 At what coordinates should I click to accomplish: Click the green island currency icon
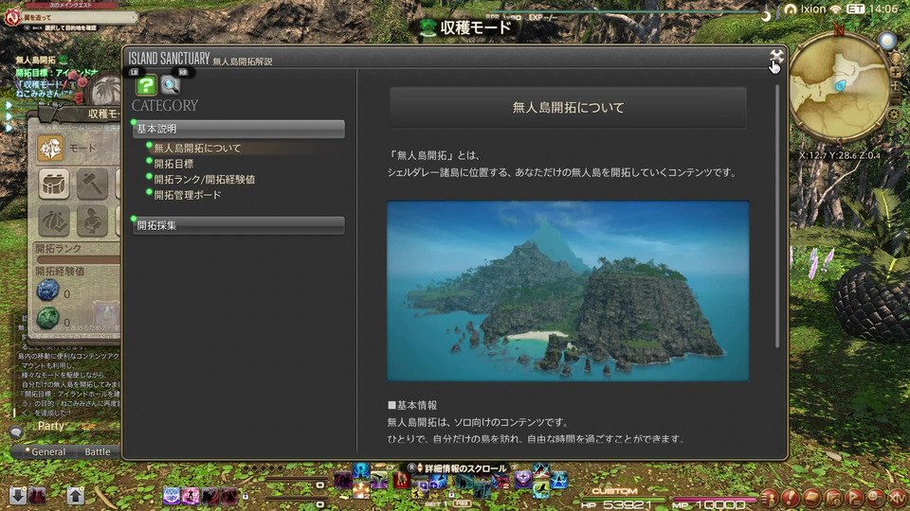coord(47,318)
